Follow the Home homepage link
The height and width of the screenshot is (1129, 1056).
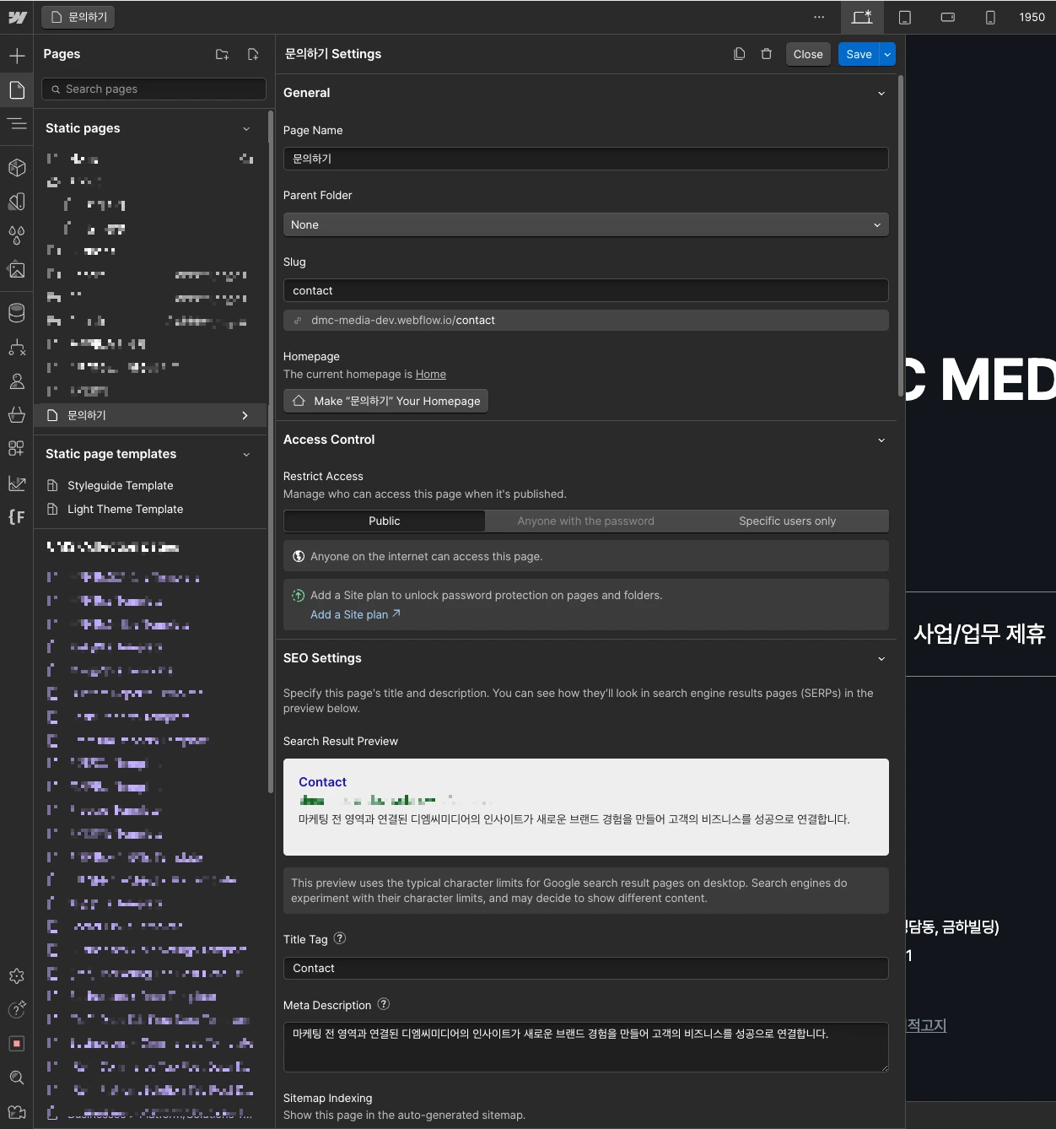[x=430, y=374]
